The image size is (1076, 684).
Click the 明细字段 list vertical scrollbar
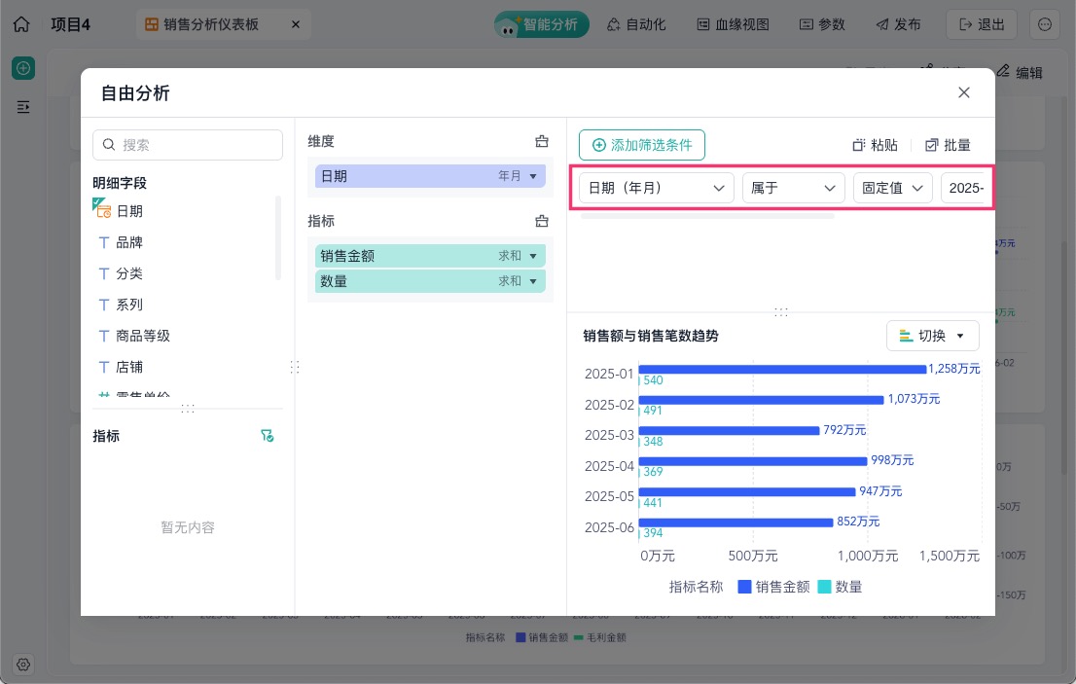coord(278,238)
